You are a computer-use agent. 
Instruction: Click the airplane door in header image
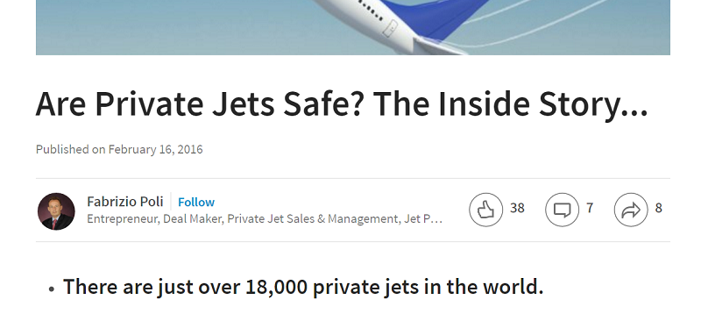pyautogui.click(x=390, y=28)
